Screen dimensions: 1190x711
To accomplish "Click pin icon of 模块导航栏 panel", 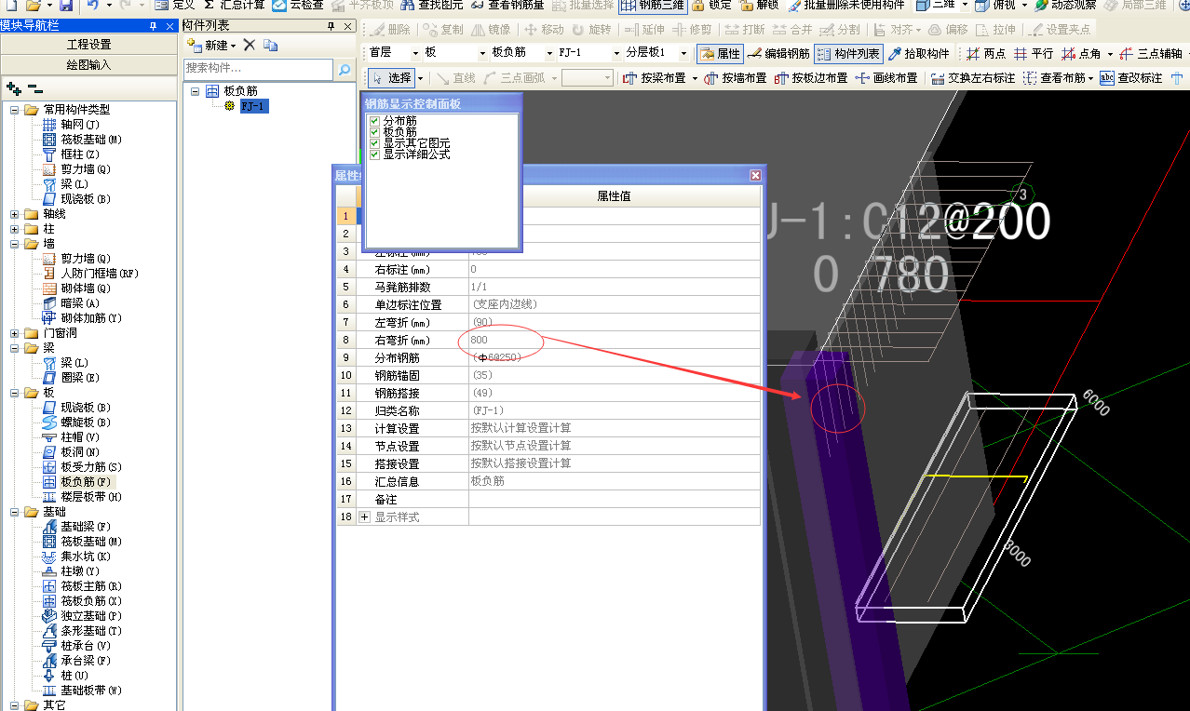I will tap(154, 26).
